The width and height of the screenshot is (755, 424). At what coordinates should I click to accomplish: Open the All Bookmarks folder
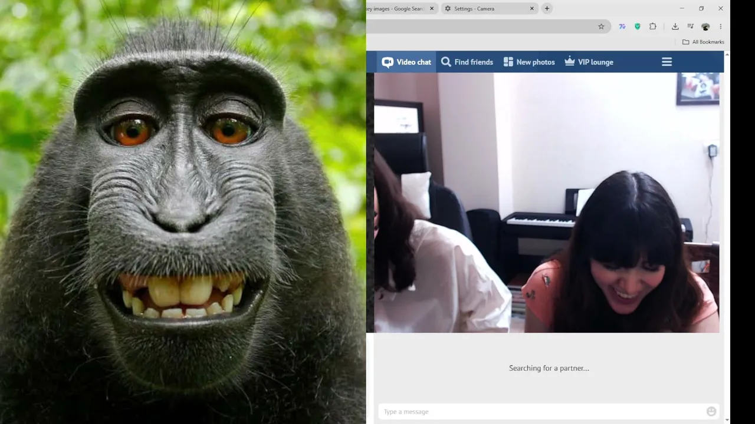(x=703, y=42)
